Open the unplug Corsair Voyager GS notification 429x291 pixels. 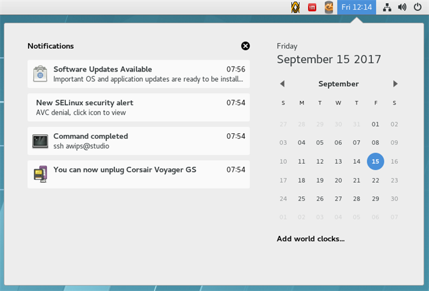pos(139,174)
